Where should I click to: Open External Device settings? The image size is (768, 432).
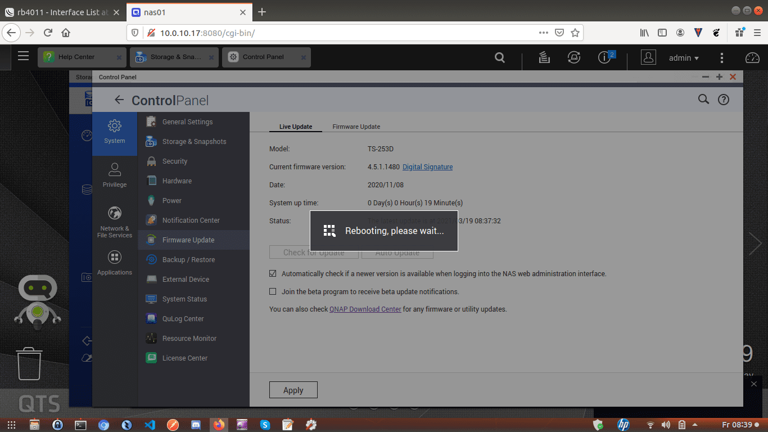pyautogui.click(x=193, y=279)
